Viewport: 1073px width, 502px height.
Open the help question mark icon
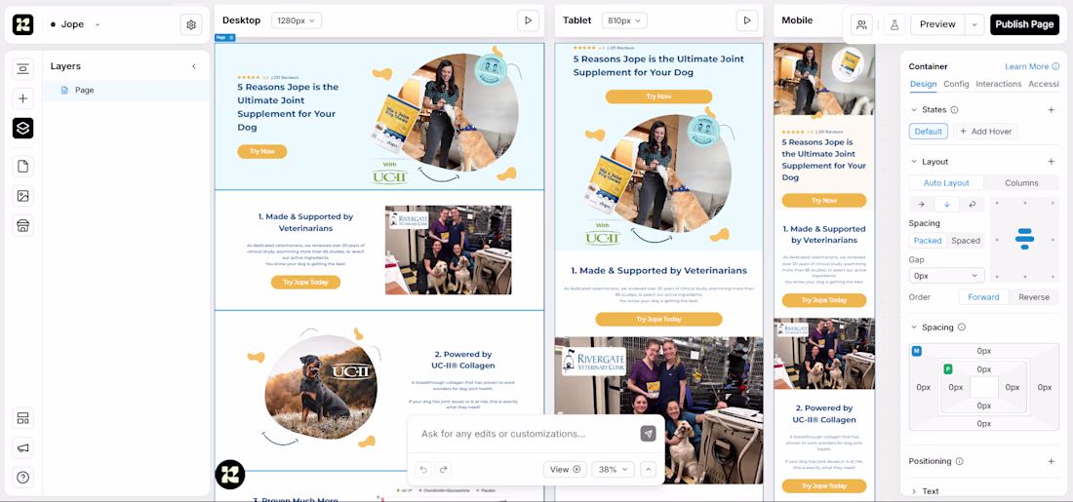coord(22,478)
